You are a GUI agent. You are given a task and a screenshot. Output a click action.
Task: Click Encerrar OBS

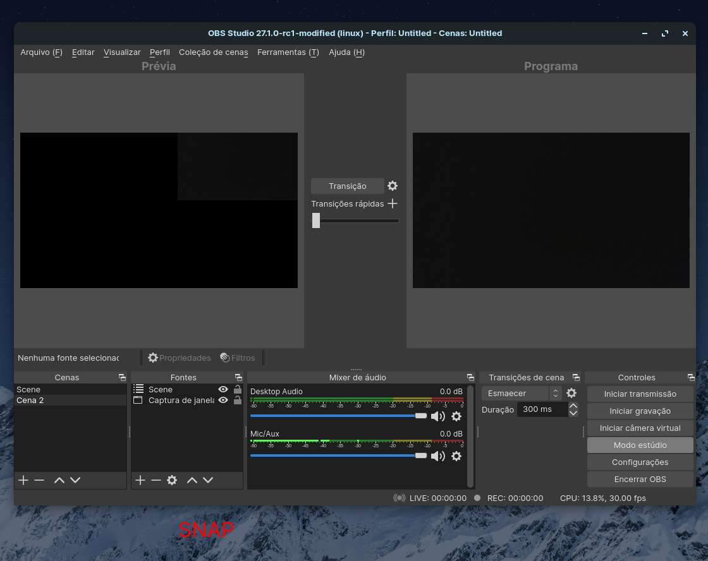(x=640, y=480)
